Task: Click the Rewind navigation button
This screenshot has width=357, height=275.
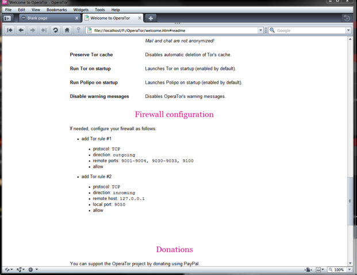Action: (10, 30)
